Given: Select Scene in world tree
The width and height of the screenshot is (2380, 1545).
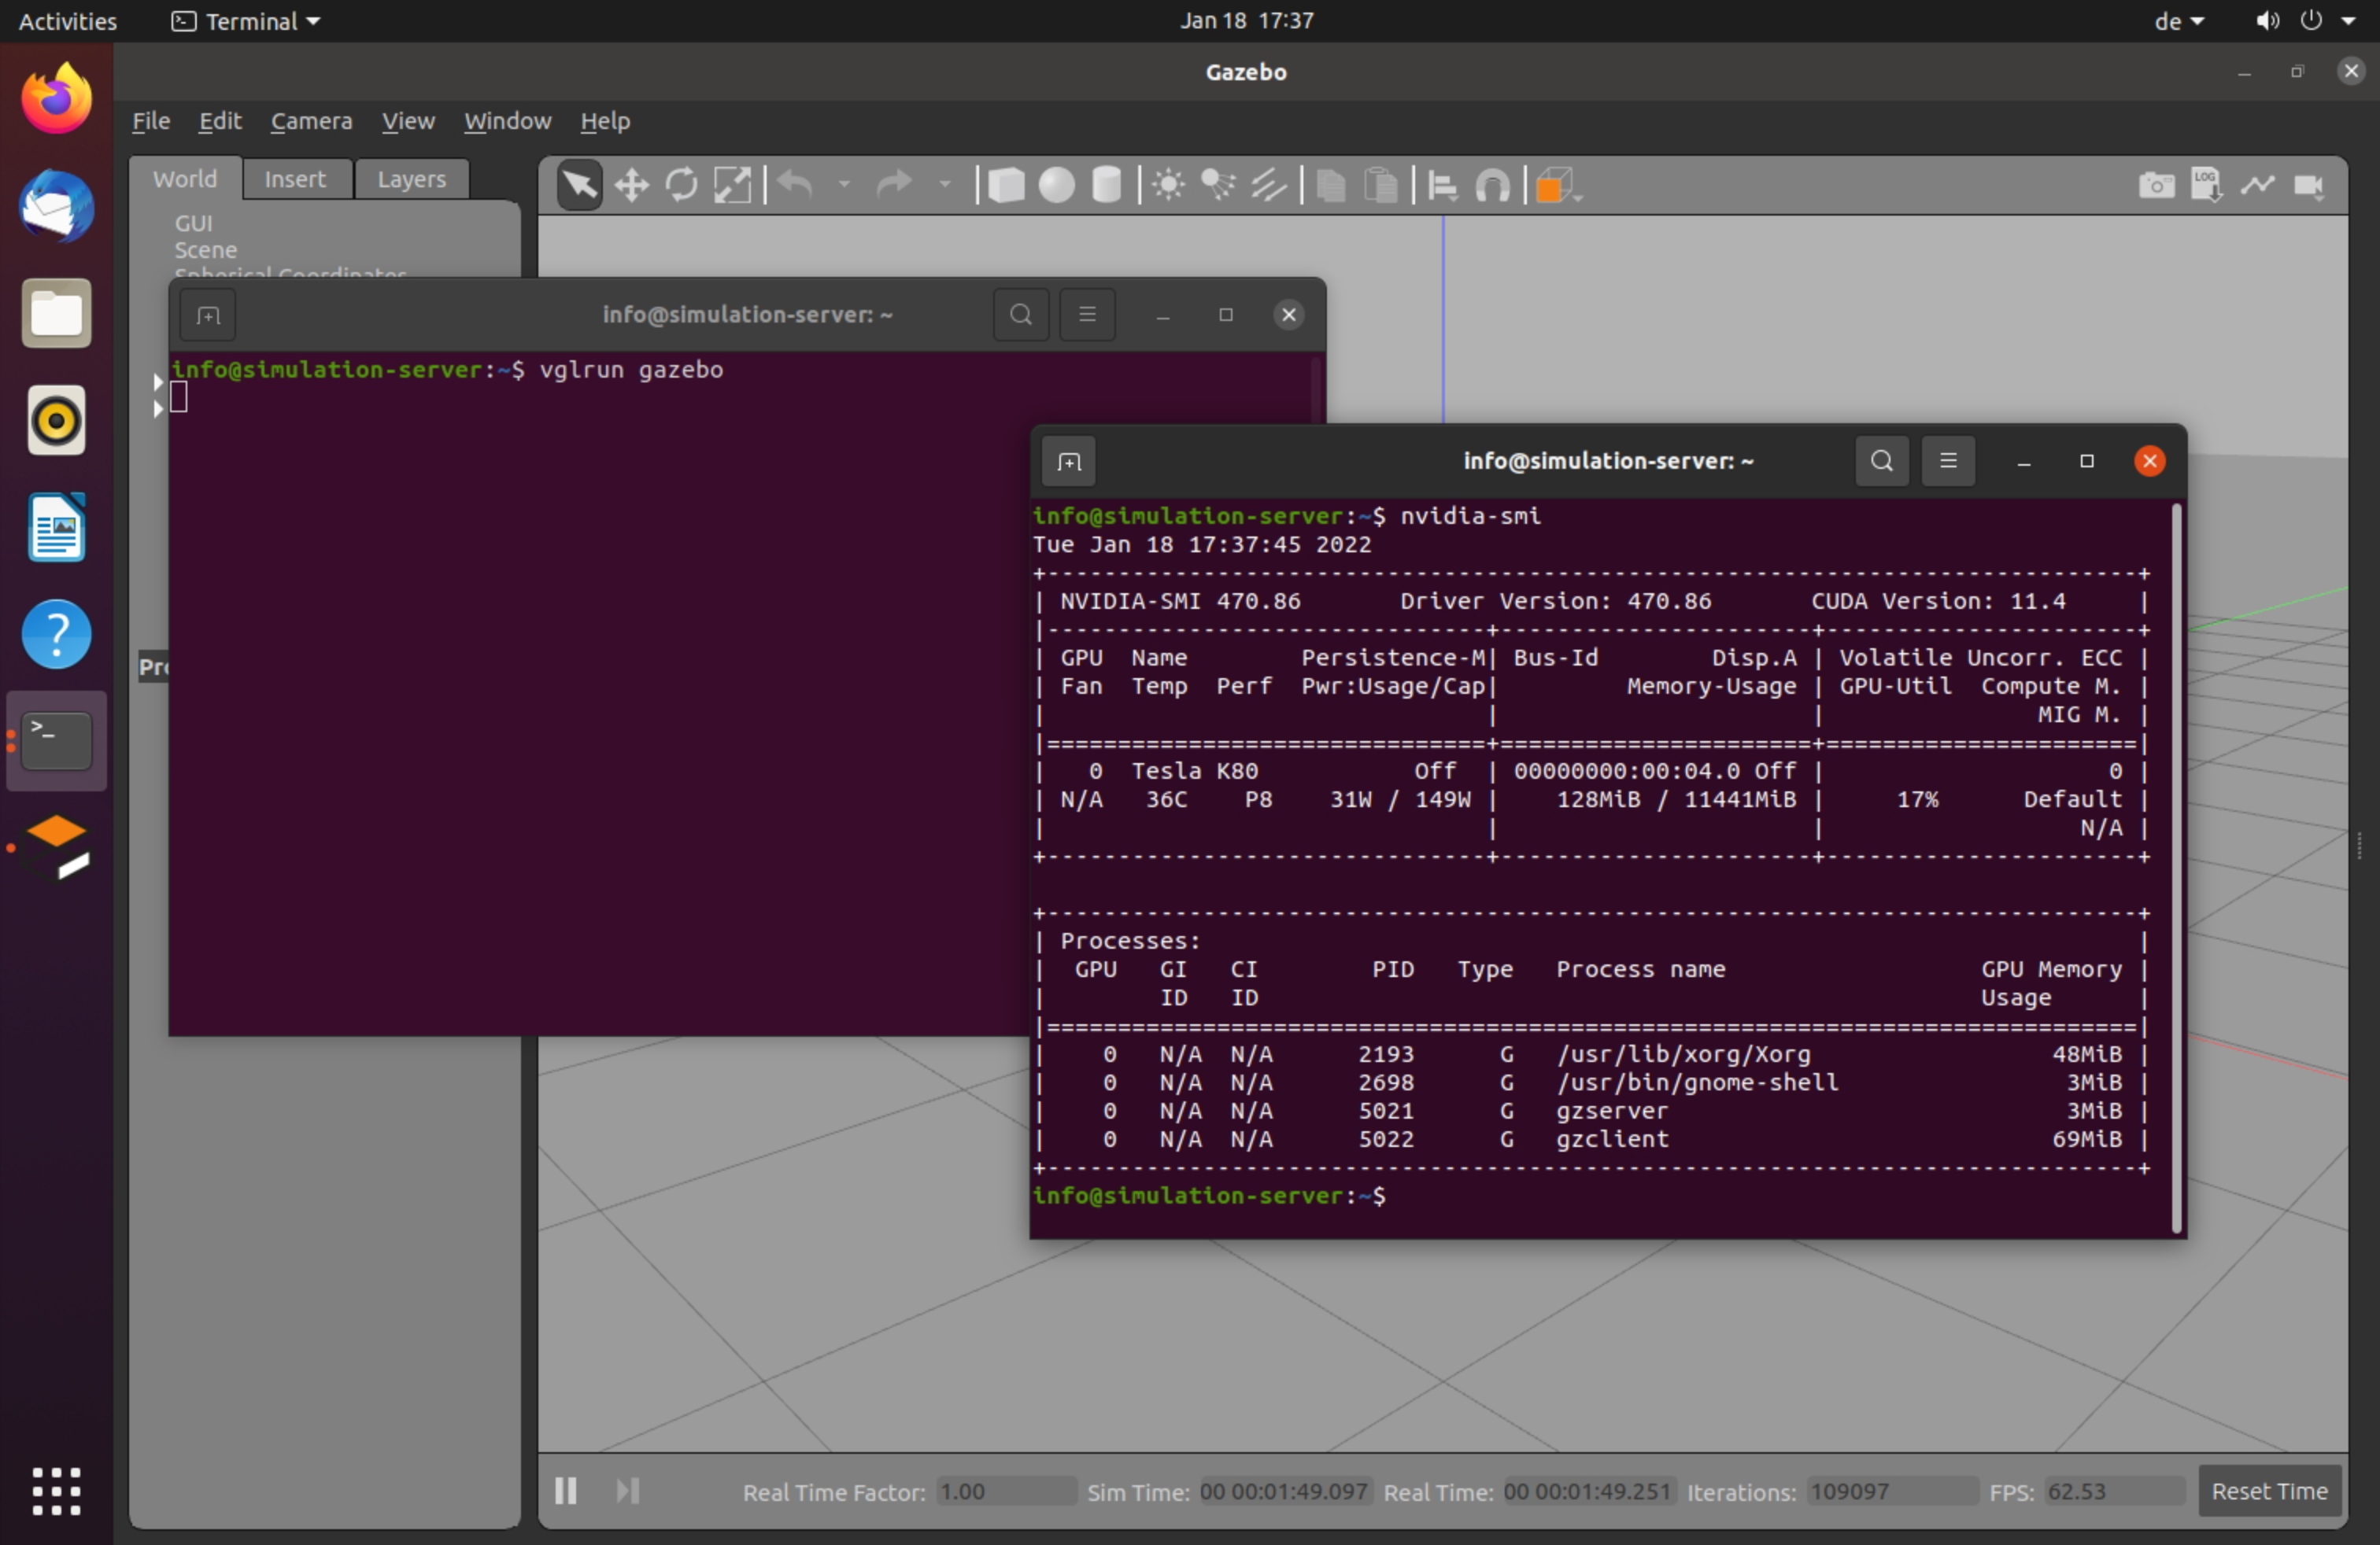Looking at the screenshot, I should 206,250.
